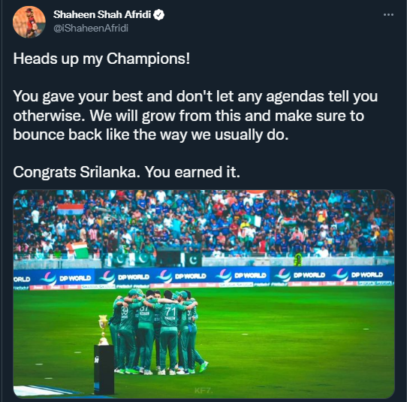
Task: Click the golden trophy in the photo
Action: coord(103,330)
